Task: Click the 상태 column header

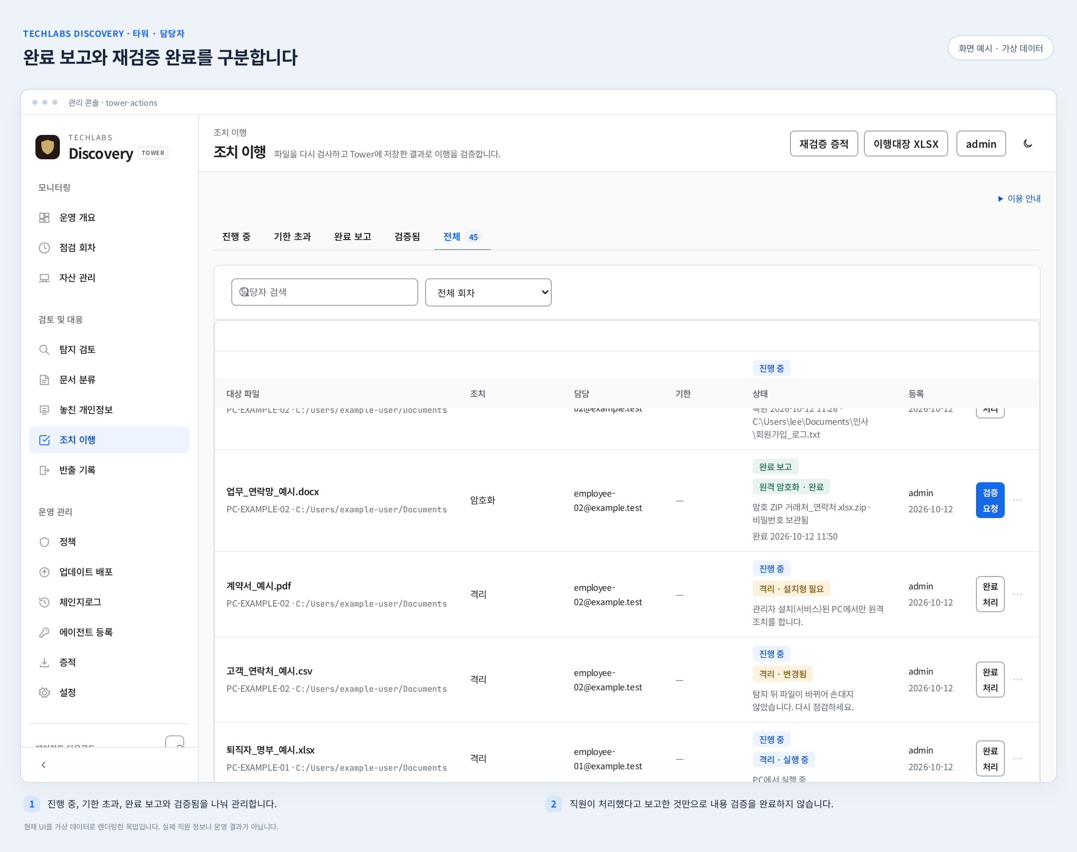Action: tap(760, 394)
